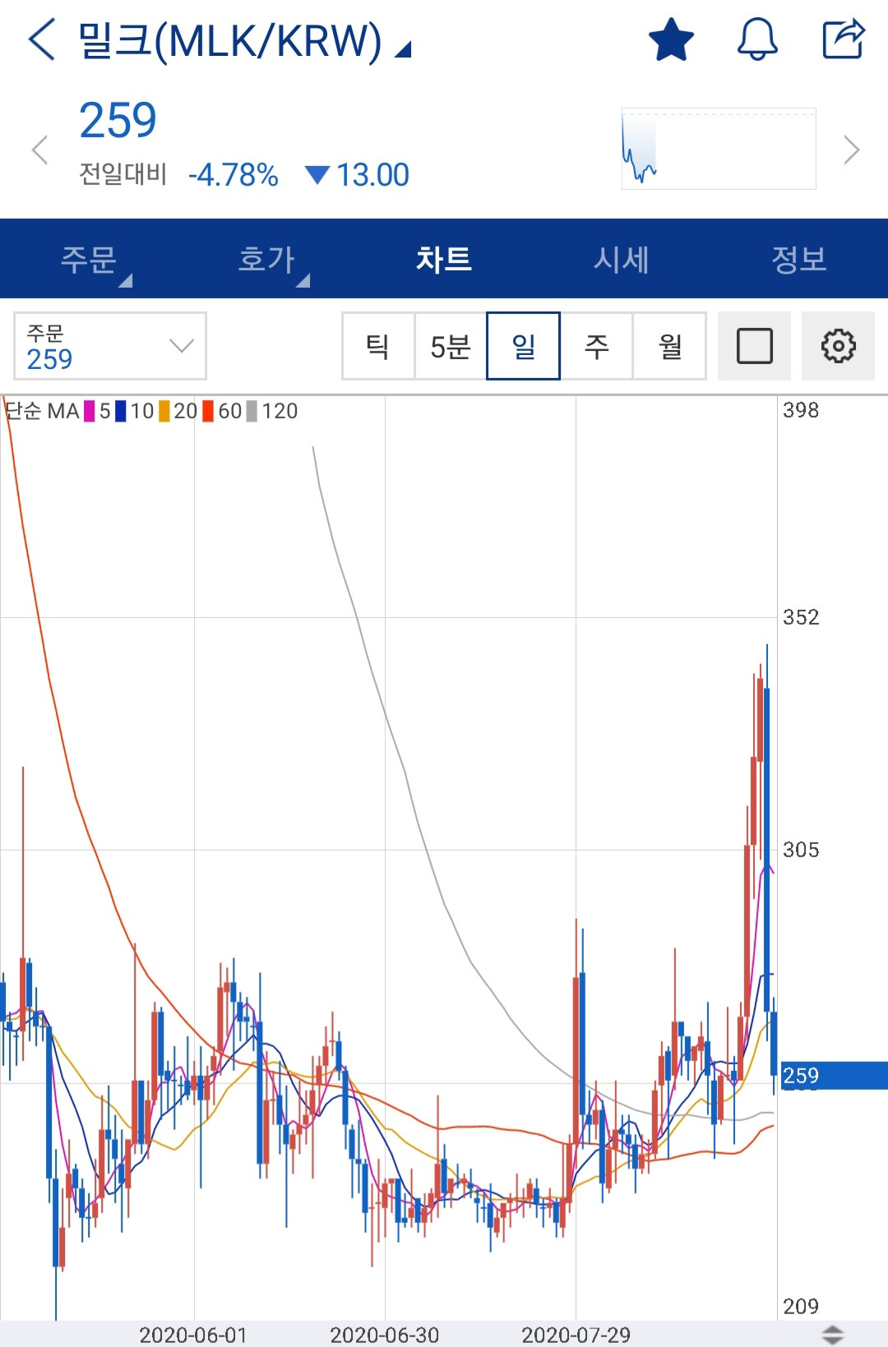Switch to the 주문 tab
888x1347 pixels.
[x=89, y=259]
